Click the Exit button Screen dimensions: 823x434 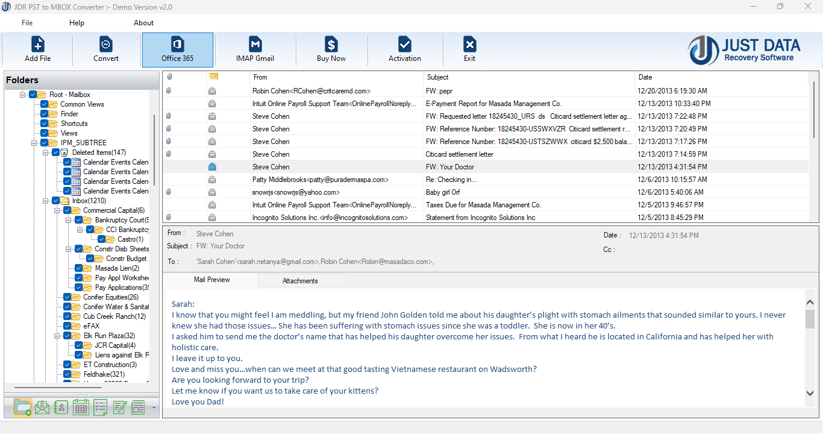coord(469,49)
